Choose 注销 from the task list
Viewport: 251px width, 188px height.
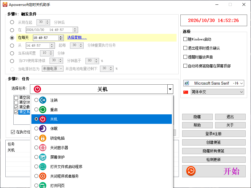(x=101, y=100)
